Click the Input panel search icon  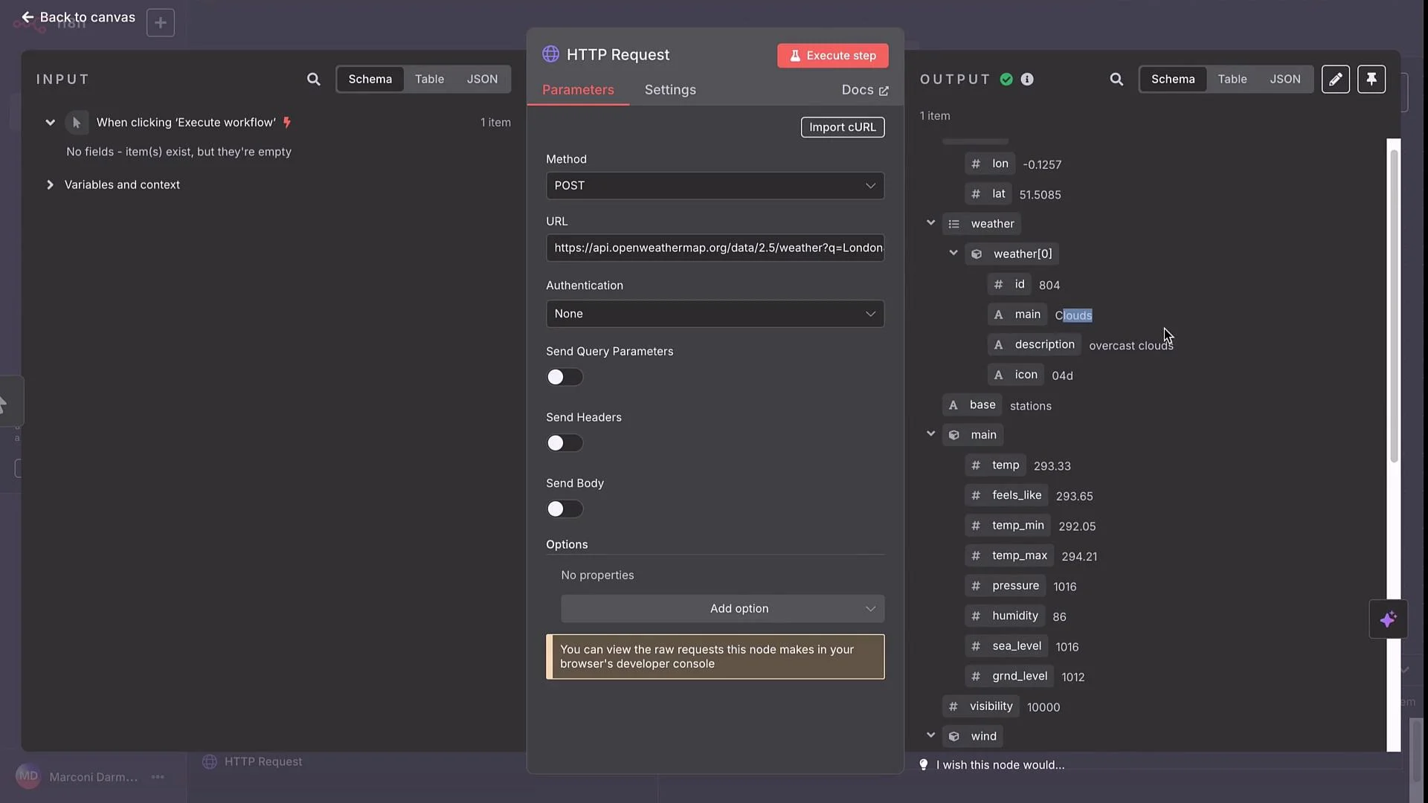[314, 79]
